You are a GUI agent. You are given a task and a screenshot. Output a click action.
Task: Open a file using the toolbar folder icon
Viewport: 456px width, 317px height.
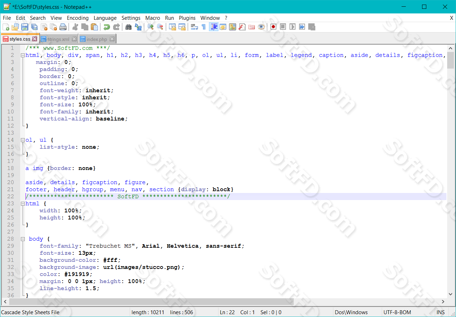pyautogui.click(x=15, y=27)
